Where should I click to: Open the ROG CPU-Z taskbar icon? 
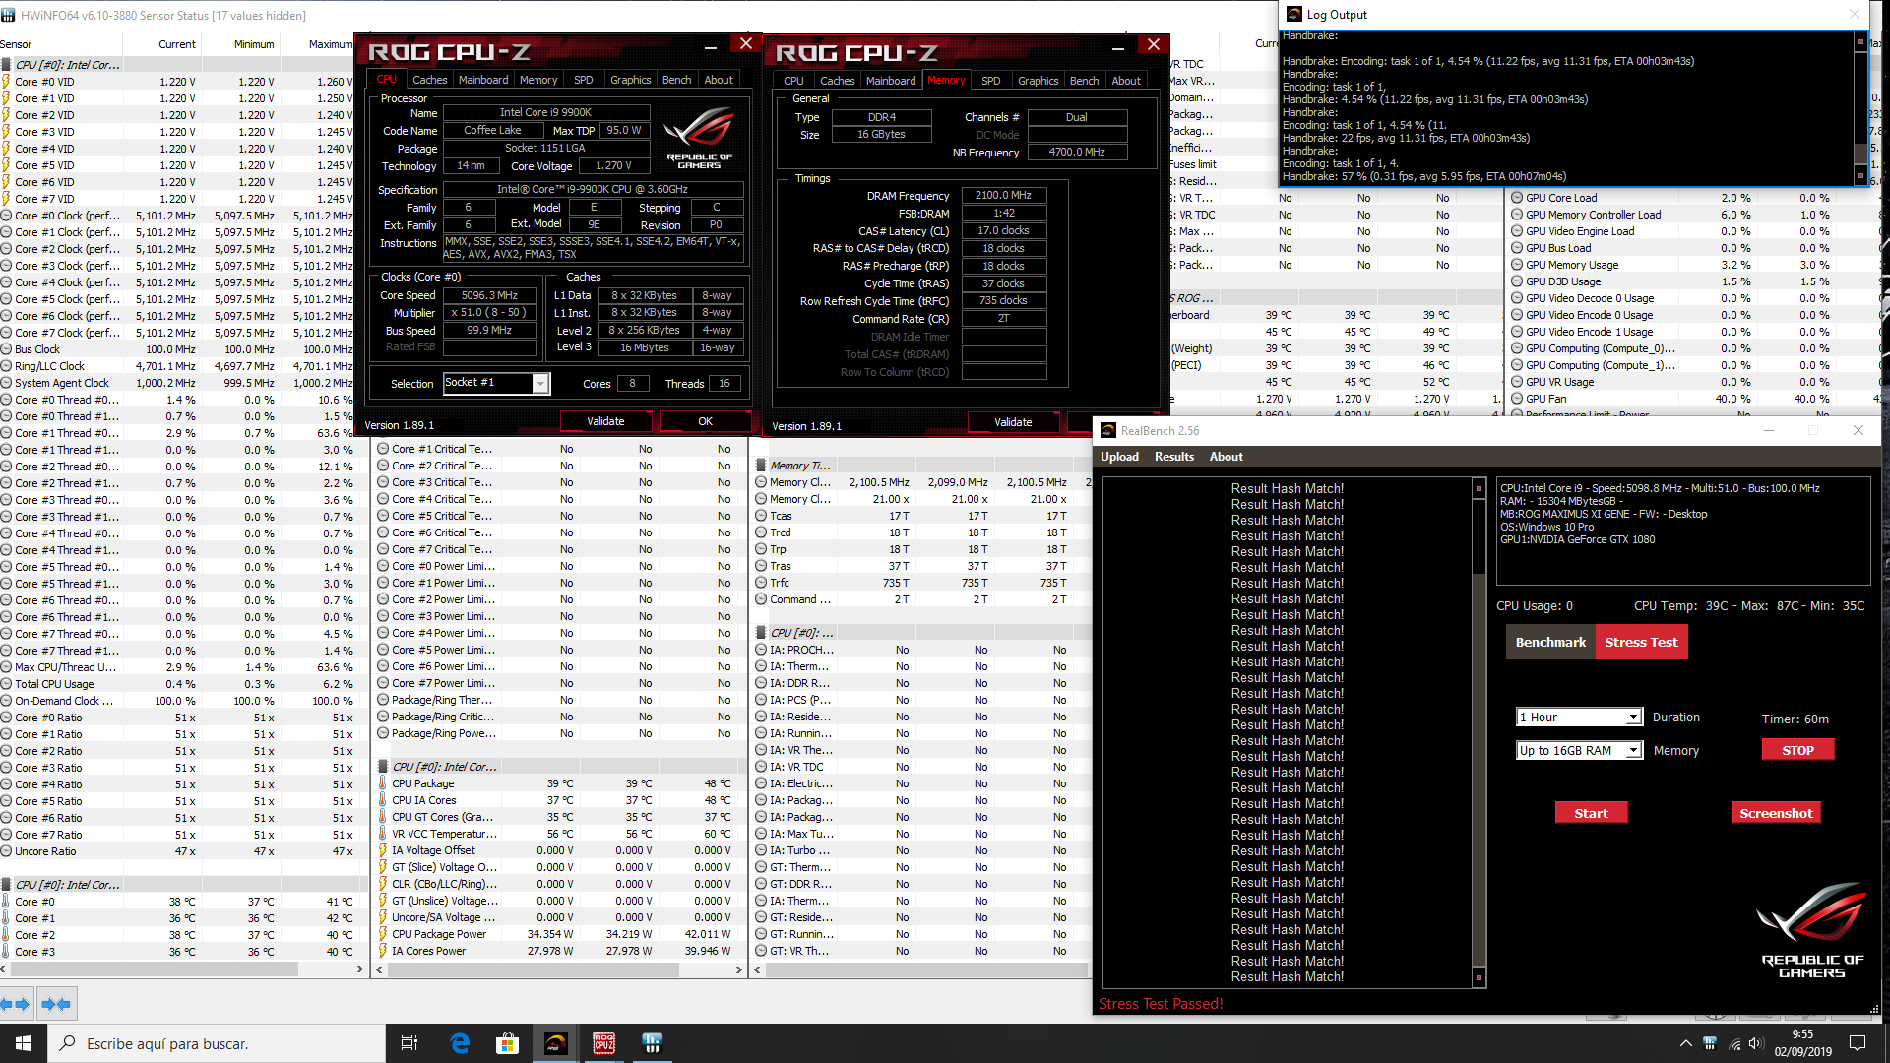click(603, 1043)
